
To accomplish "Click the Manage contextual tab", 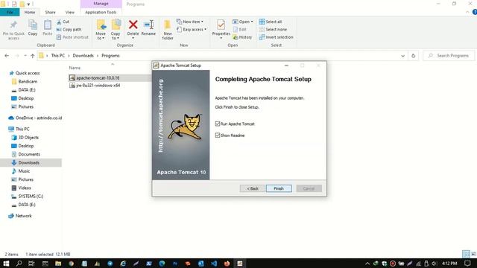I will click(x=101, y=4).
